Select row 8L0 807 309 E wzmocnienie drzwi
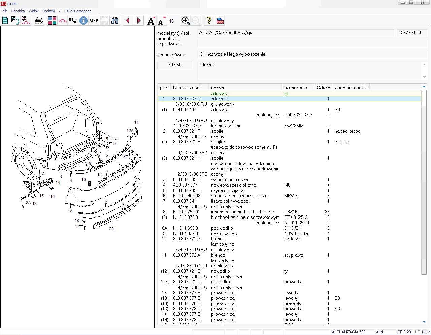The height and width of the screenshot is (335, 431). 290,180
